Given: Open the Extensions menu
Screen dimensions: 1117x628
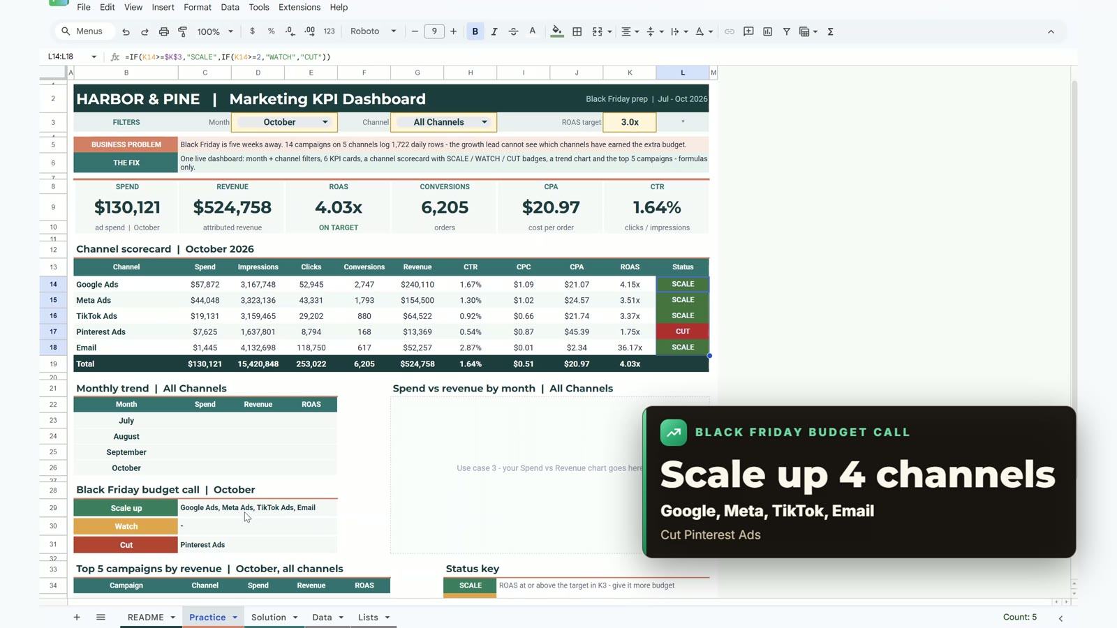Looking at the screenshot, I should (299, 7).
